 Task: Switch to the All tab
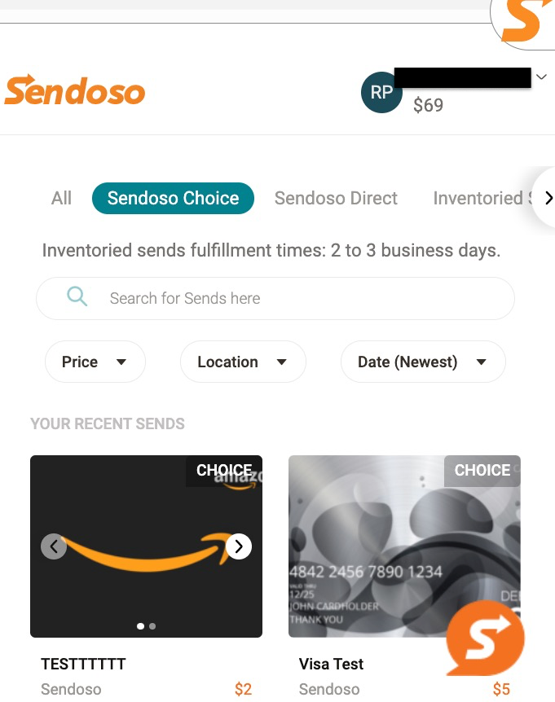click(x=61, y=198)
